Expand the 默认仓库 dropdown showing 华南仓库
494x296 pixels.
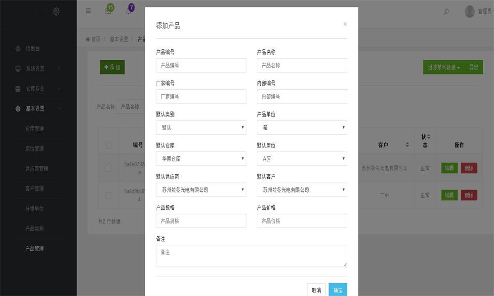[x=201, y=159]
